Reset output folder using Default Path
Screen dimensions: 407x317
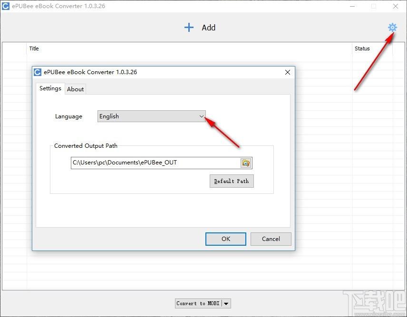pos(232,181)
